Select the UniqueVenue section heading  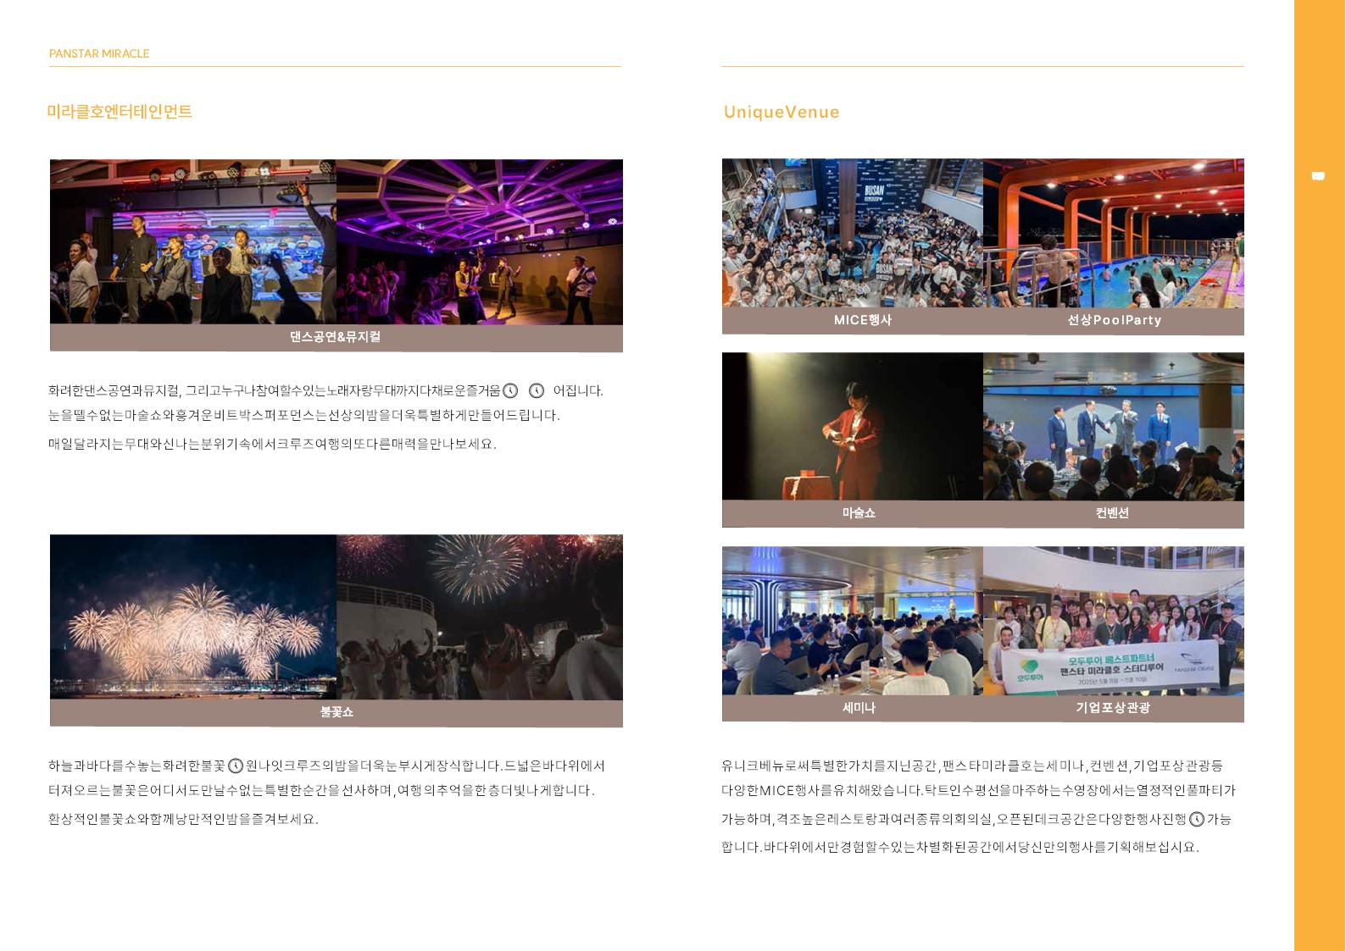click(x=781, y=112)
